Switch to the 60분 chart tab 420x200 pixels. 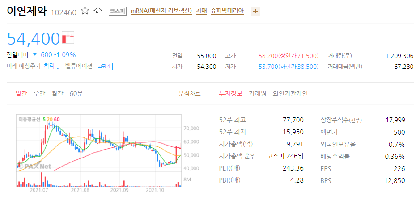pos(76,94)
